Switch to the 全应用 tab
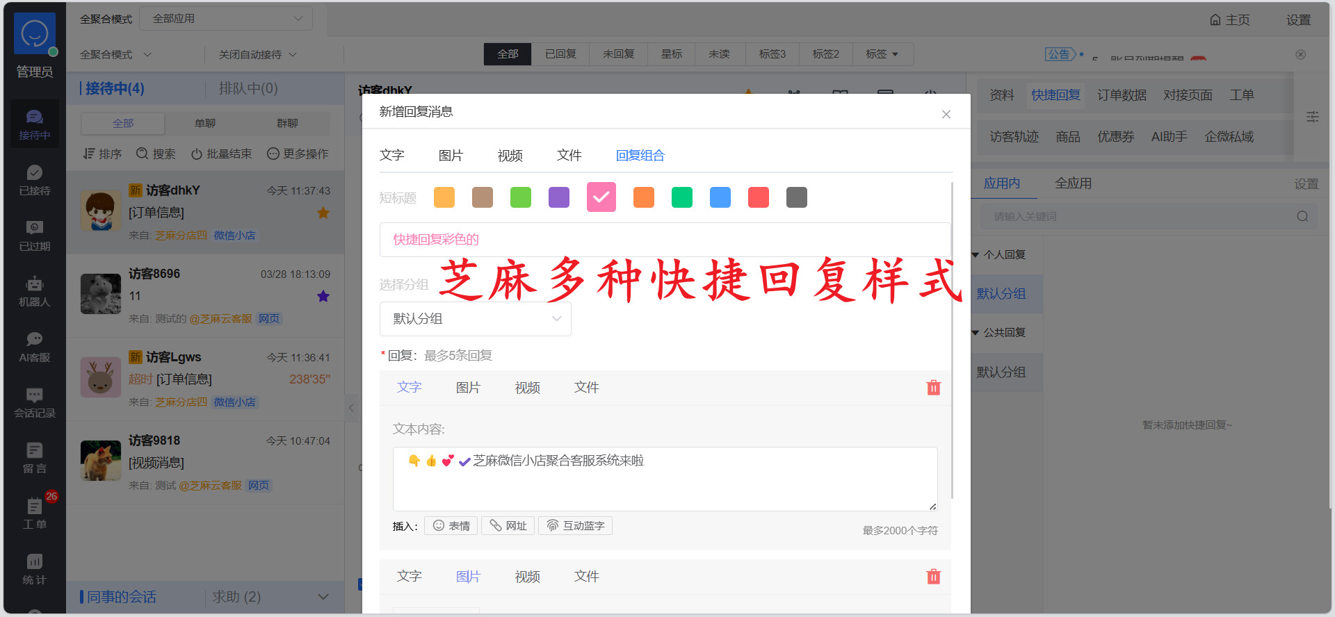 [x=1073, y=183]
